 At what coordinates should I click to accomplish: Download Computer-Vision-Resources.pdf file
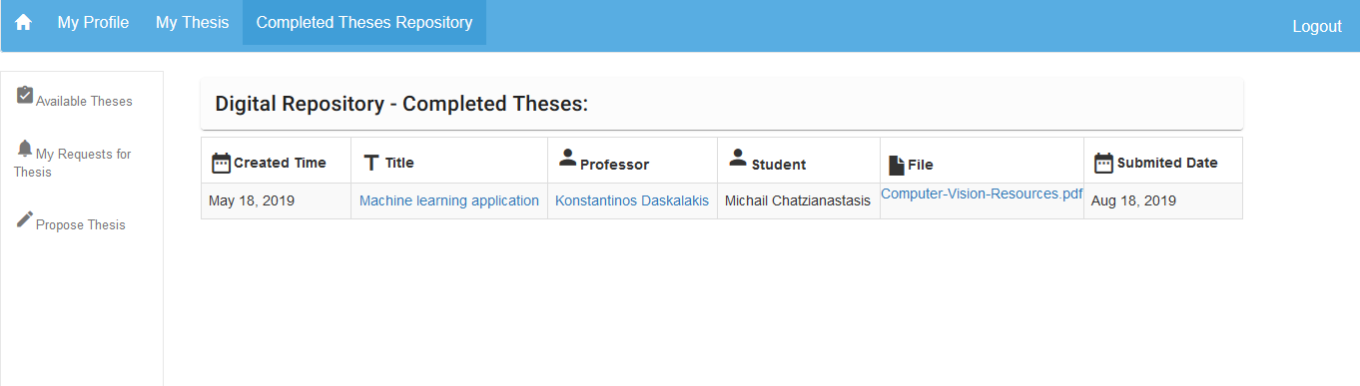click(982, 193)
